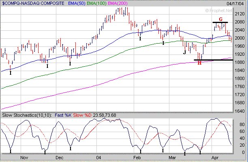This screenshot has height=162, width=248.
Task: Click the Feb month label
Action: [x=137, y=158]
